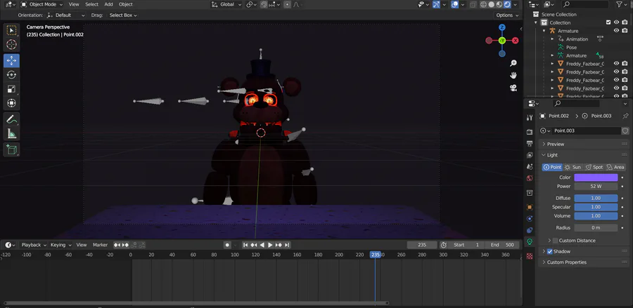
Task: Open the View menu in viewport header
Action: coord(74,4)
